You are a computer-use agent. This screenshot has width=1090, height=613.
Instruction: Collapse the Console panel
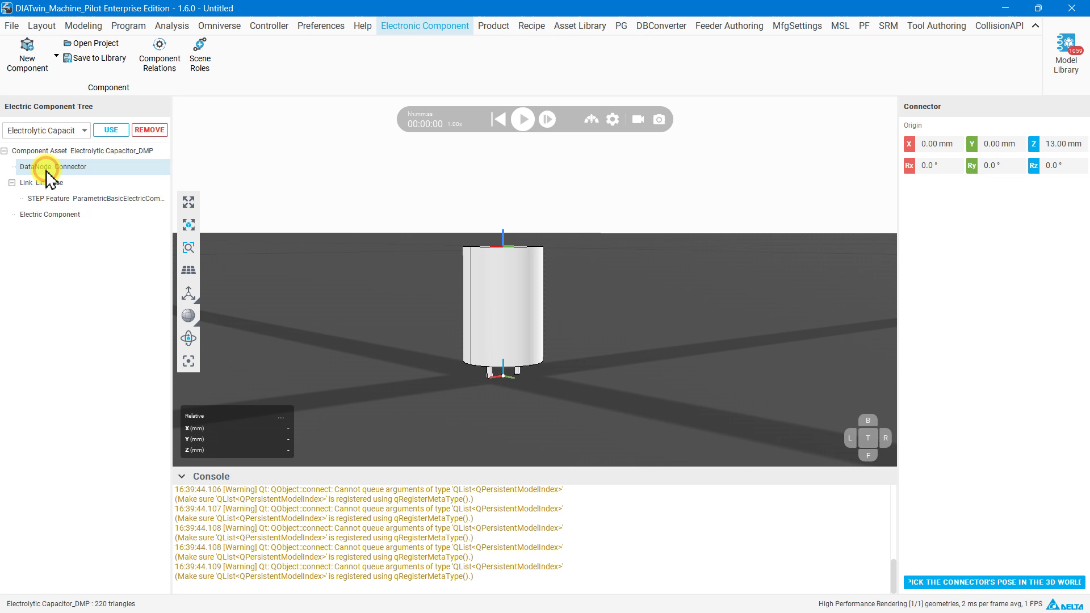coord(182,476)
